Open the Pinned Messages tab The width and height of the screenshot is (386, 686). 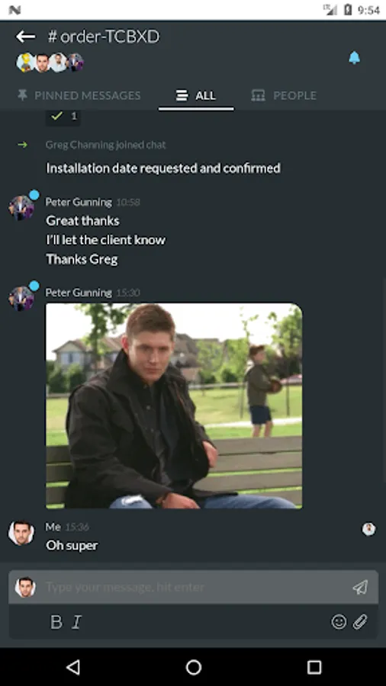point(79,95)
